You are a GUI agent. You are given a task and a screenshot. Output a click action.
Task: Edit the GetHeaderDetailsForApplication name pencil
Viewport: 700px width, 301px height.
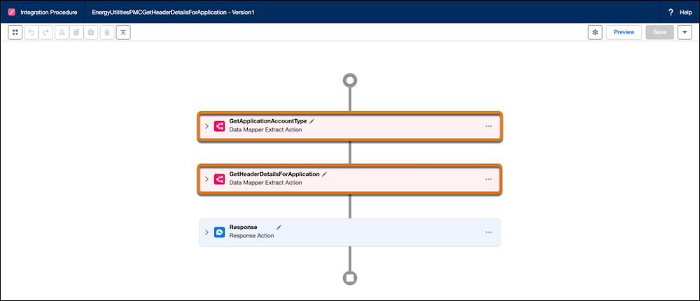325,174
